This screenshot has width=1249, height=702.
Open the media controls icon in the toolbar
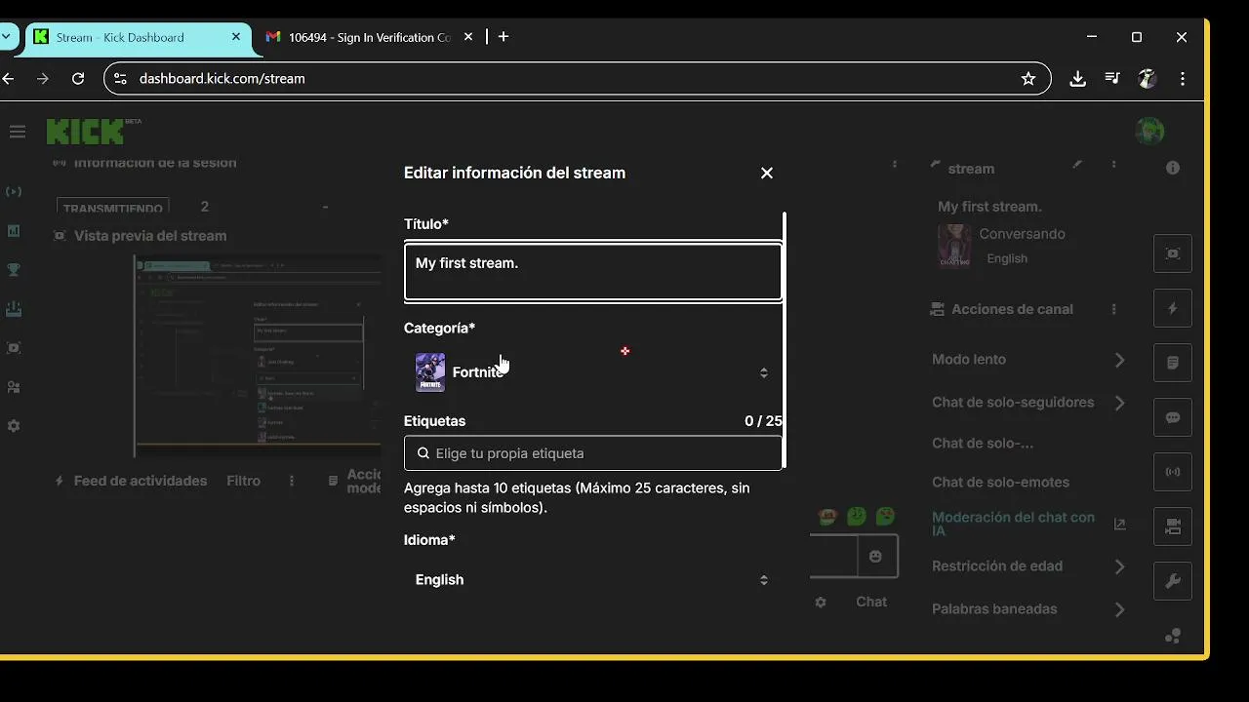point(1112,78)
